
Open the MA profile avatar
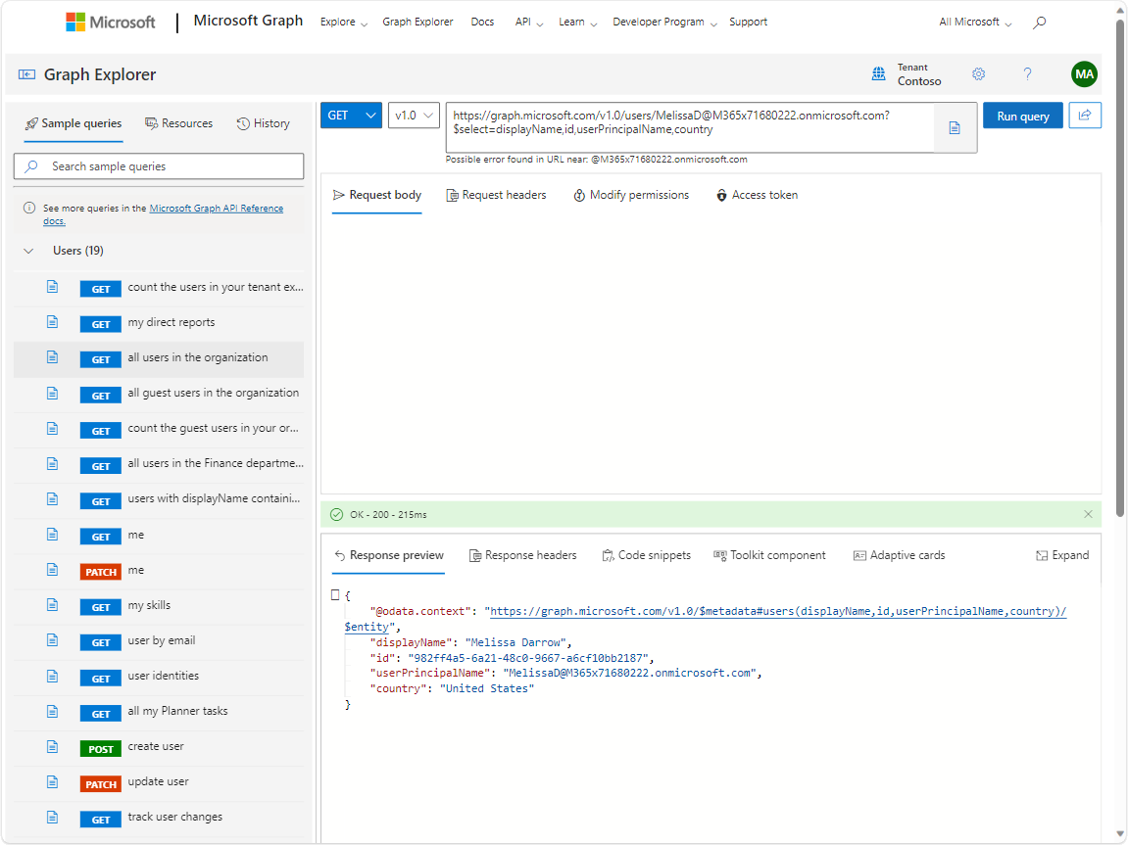coord(1084,74)
